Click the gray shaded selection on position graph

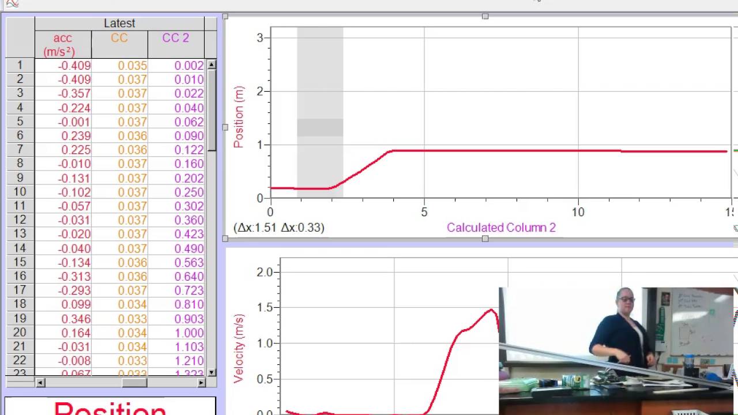click(320, 112)
